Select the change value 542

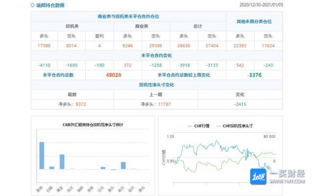click(x=240, y=65)
